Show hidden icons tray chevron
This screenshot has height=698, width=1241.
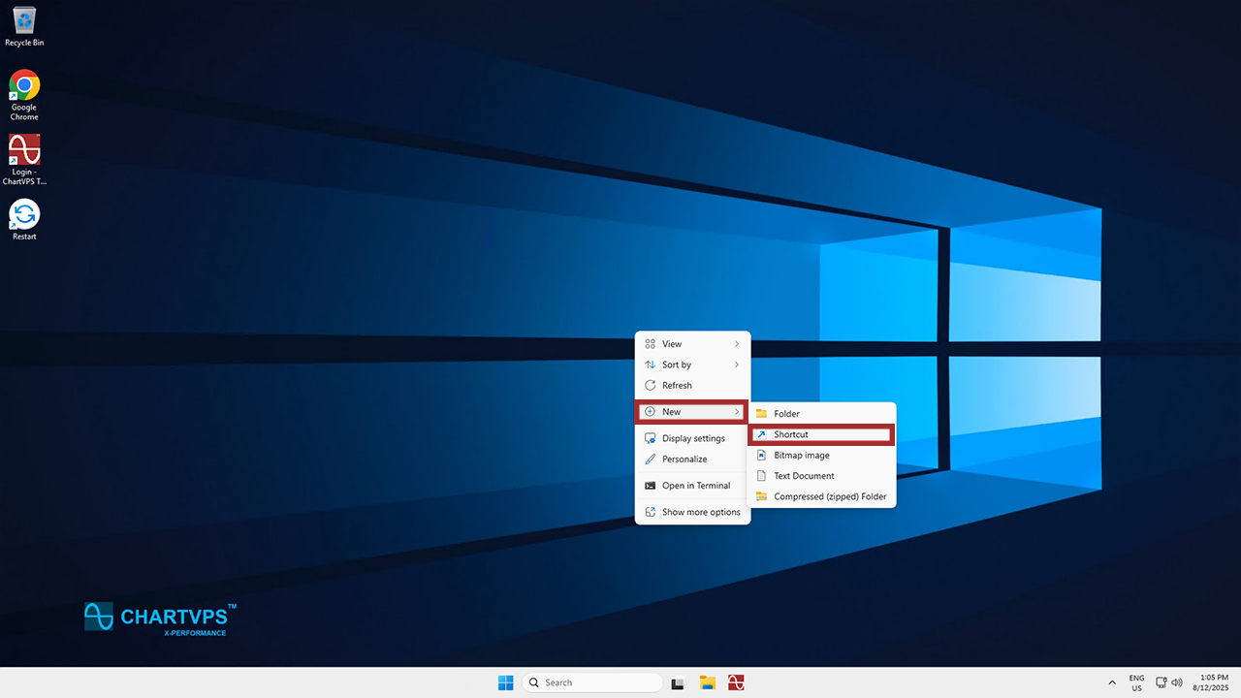click(1112, 682)
